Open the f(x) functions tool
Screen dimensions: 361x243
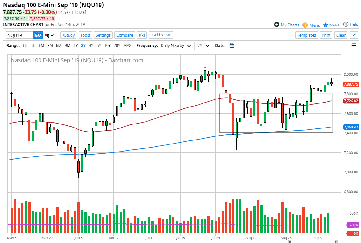(142, 35)
